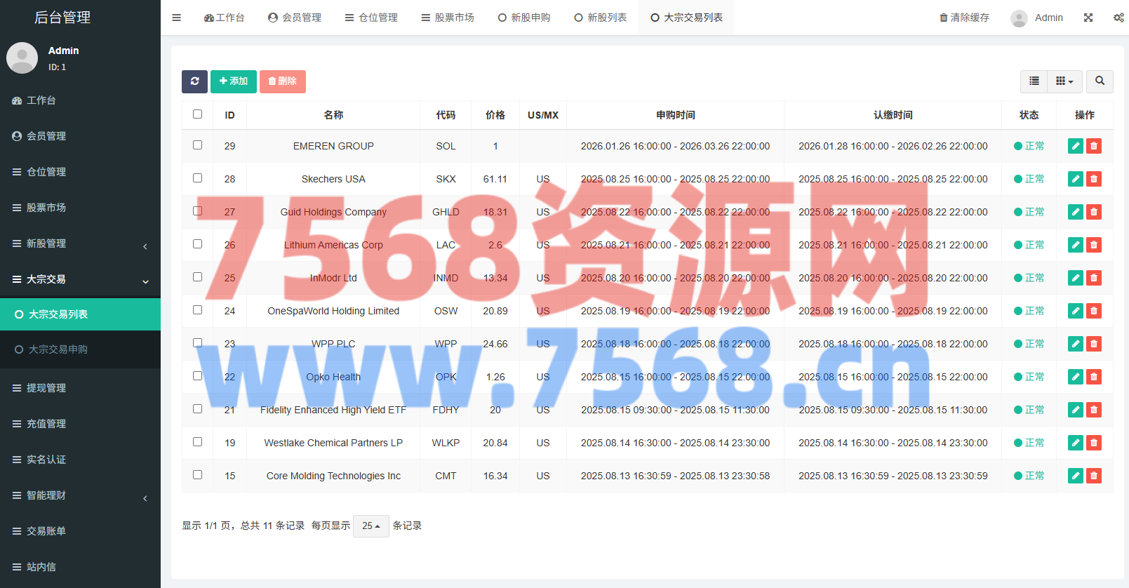Select the checkbox for ID 29
The image size is (1129, 588).
point(197,145)
